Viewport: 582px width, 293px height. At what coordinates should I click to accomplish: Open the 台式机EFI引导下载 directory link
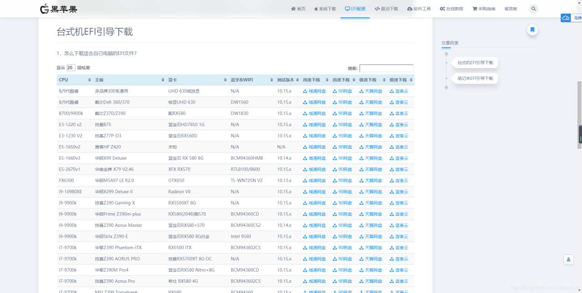[x=474, y=63]
